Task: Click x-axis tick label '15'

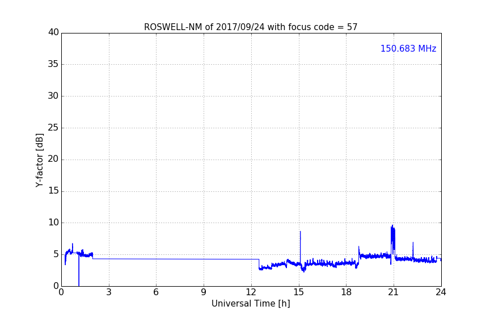Action: pyautogui.click(x=299, y=292)
